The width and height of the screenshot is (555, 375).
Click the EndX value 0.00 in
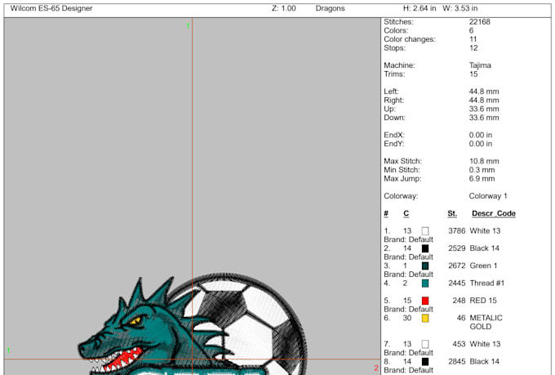tap(480, 135)
